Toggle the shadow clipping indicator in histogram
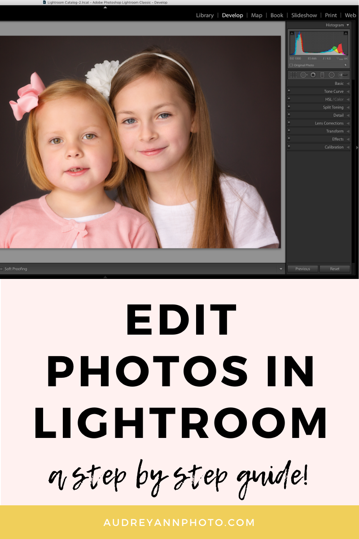 click(x=292, y=33)
